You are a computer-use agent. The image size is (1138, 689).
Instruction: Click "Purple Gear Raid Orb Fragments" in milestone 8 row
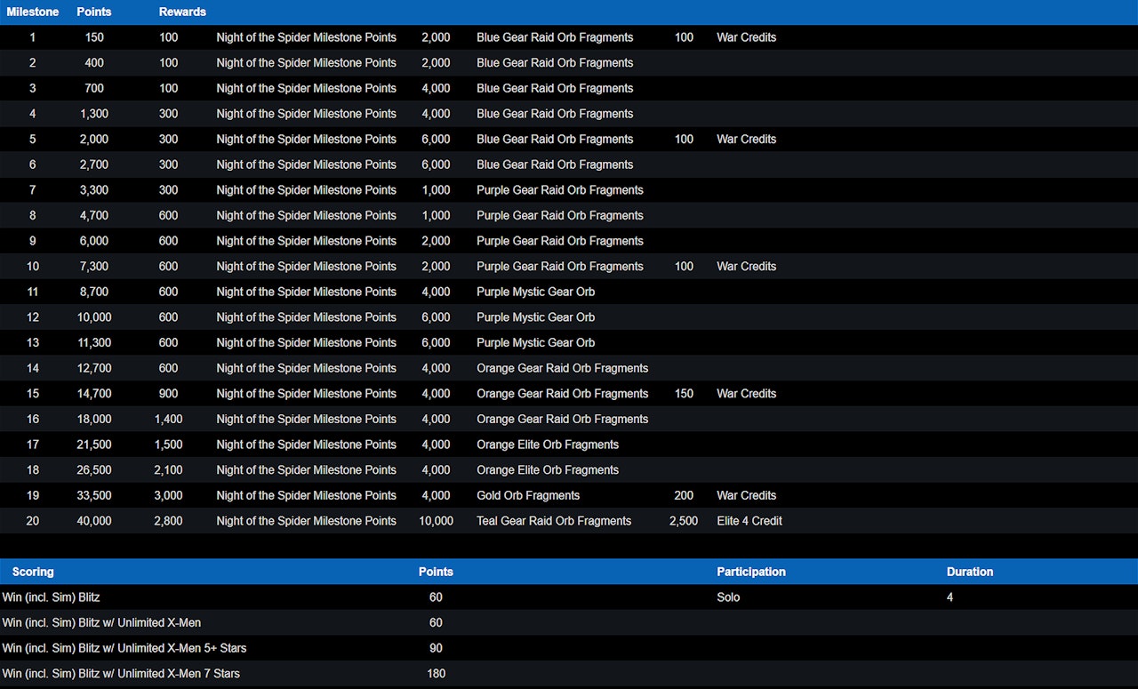point(560,215)
